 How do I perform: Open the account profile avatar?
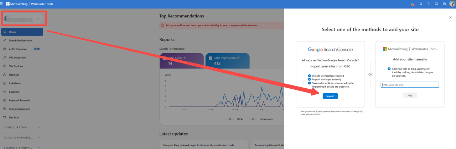coord(452,4)
